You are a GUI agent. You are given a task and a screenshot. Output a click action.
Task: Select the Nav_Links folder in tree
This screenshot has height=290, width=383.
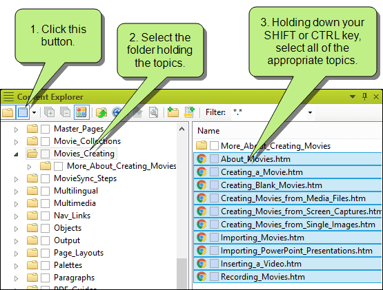tap(72, 216)
